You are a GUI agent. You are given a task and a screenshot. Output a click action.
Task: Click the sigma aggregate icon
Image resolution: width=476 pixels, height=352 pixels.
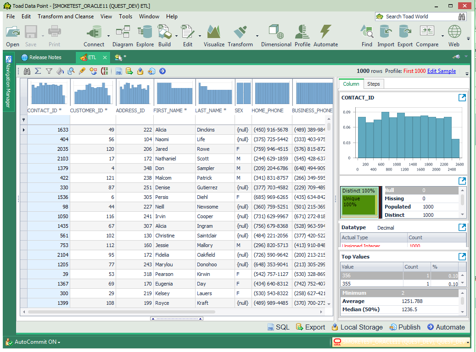(38, 71)
